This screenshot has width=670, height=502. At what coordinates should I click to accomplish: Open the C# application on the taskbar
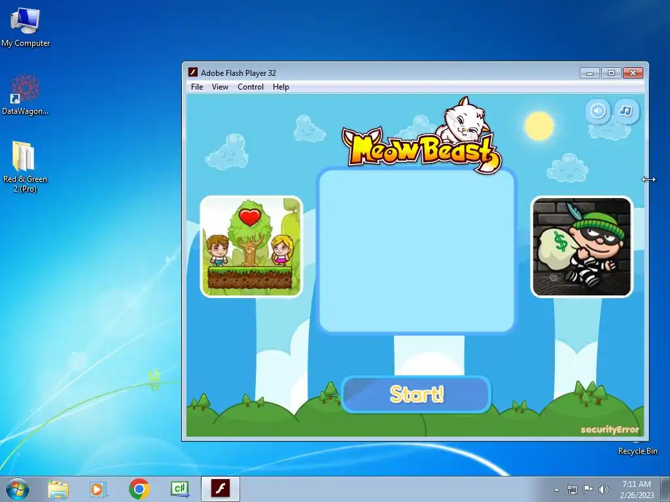pos(179,489)
